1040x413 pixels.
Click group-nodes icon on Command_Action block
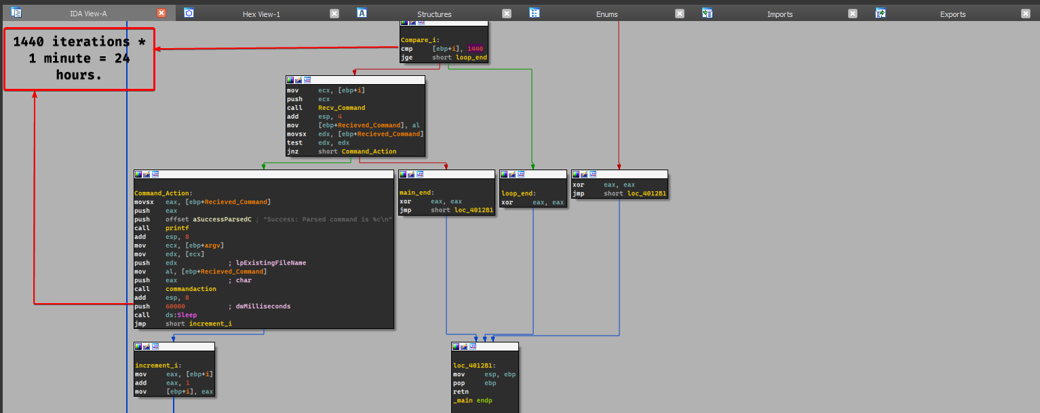pyautogui.click(x=155, y=174)
